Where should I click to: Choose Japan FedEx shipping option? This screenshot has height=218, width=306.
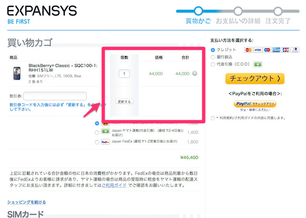pyautogui.click(x=97, y=142)
